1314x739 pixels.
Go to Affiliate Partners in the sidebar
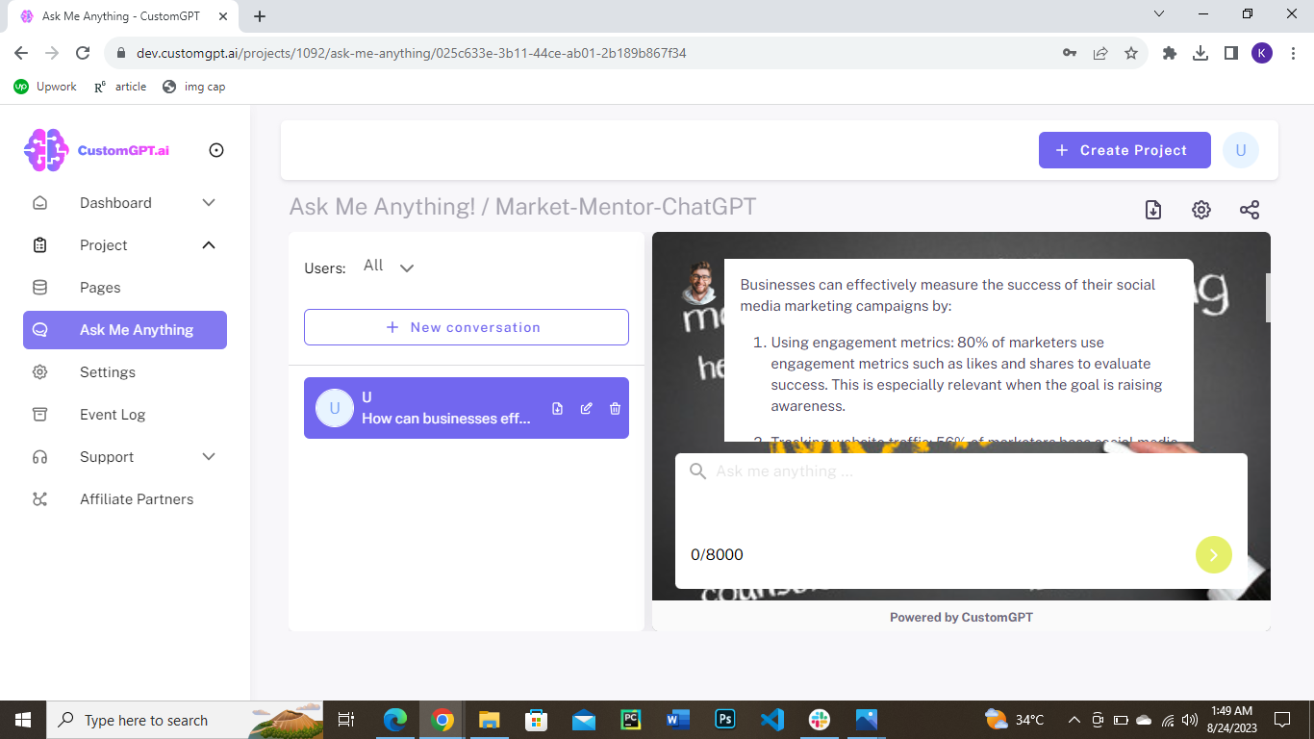click(137, 499)
